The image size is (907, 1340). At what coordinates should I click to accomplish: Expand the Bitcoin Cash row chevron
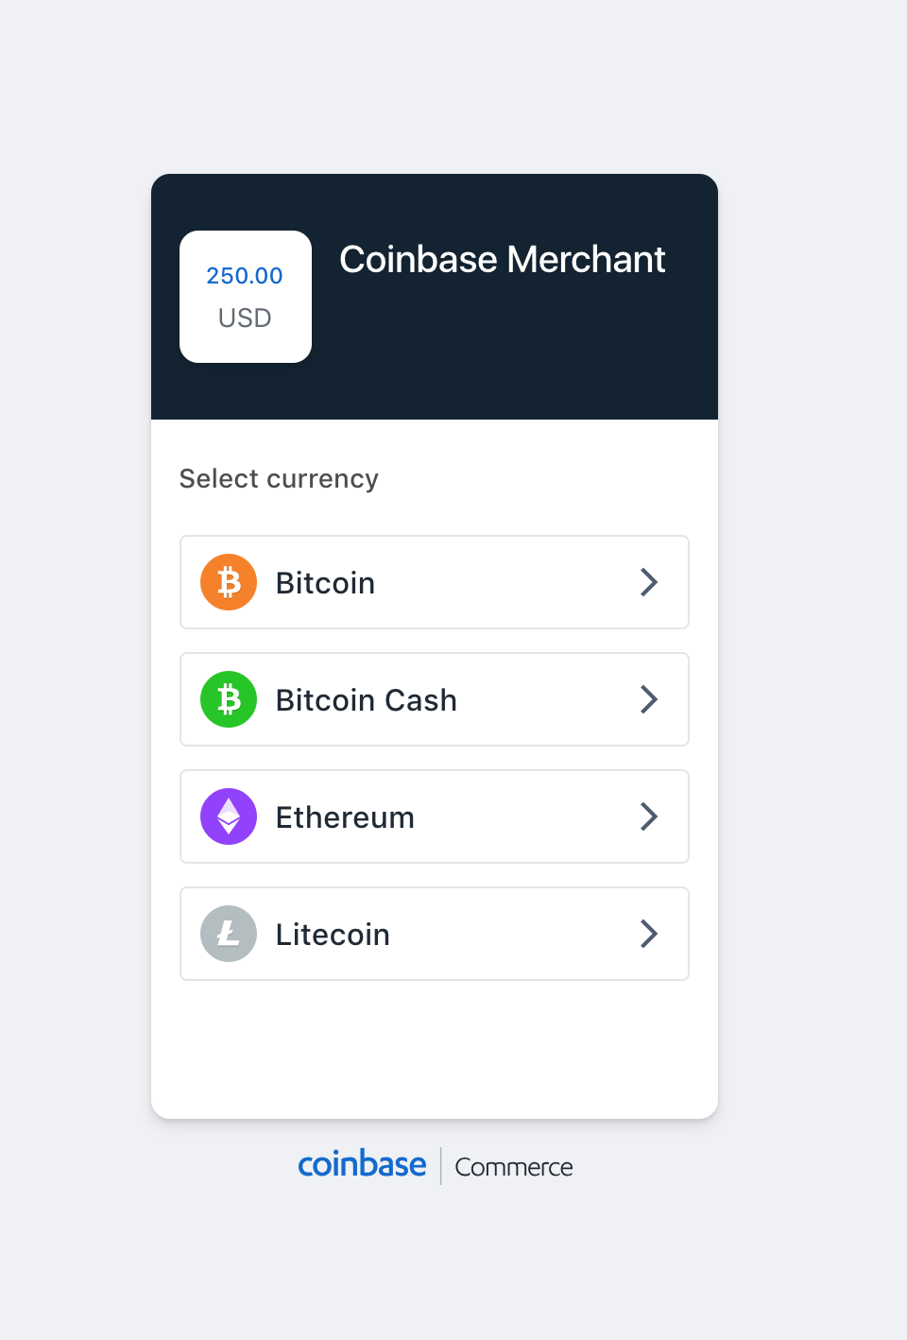(x=648, y=699)
